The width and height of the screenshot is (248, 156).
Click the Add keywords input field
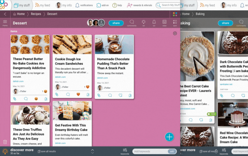tap(150, 151)
